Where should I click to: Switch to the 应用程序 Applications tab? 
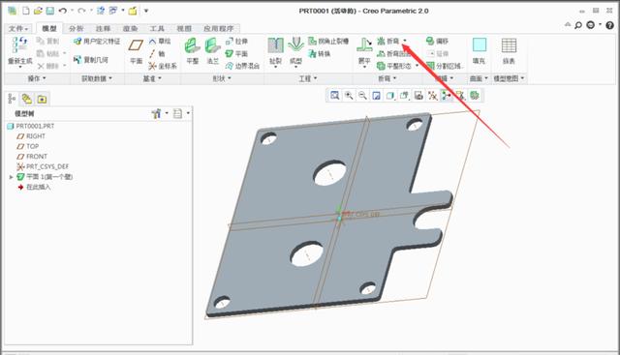pyautogui.click(x=219, y=28)
